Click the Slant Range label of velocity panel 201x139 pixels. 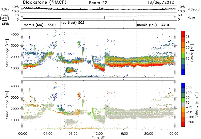point(7,105)
